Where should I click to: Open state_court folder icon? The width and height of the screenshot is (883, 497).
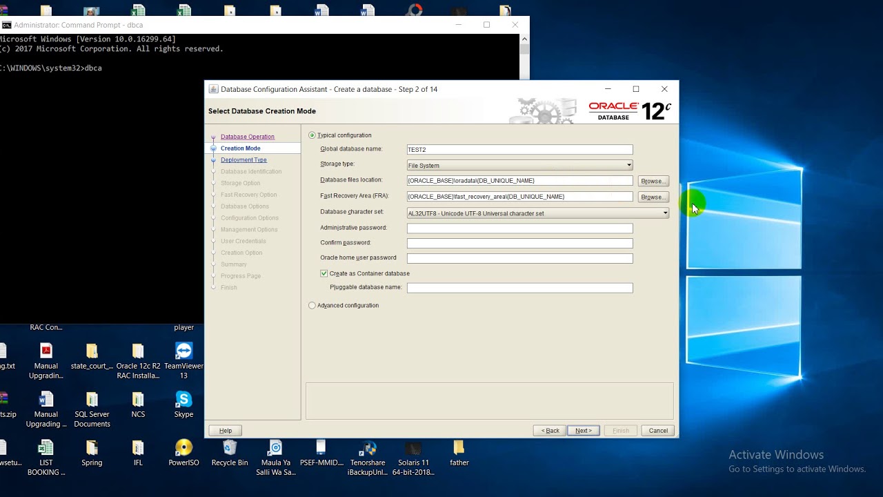click(x=92, y=356)
